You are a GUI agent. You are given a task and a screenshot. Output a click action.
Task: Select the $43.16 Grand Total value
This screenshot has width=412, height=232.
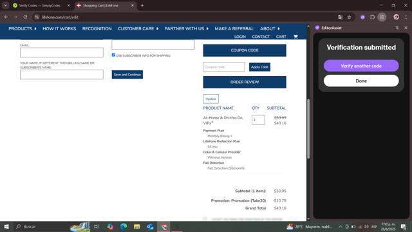(280, 208)
